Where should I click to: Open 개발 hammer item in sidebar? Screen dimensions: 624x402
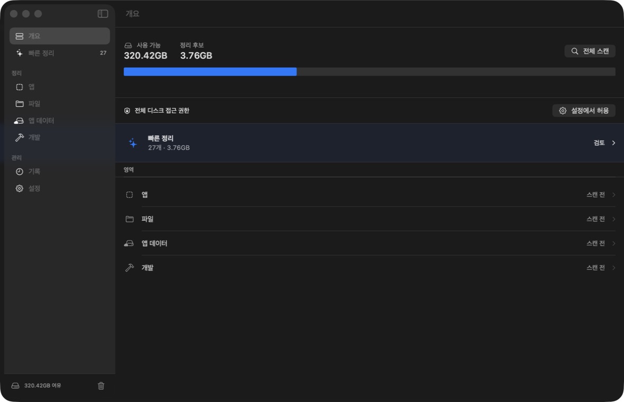click(x=60, y=138)
